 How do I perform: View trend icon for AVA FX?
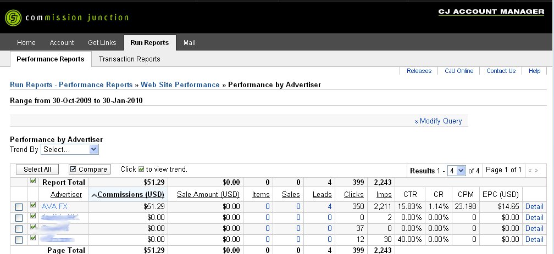click(x=34, y=206)
